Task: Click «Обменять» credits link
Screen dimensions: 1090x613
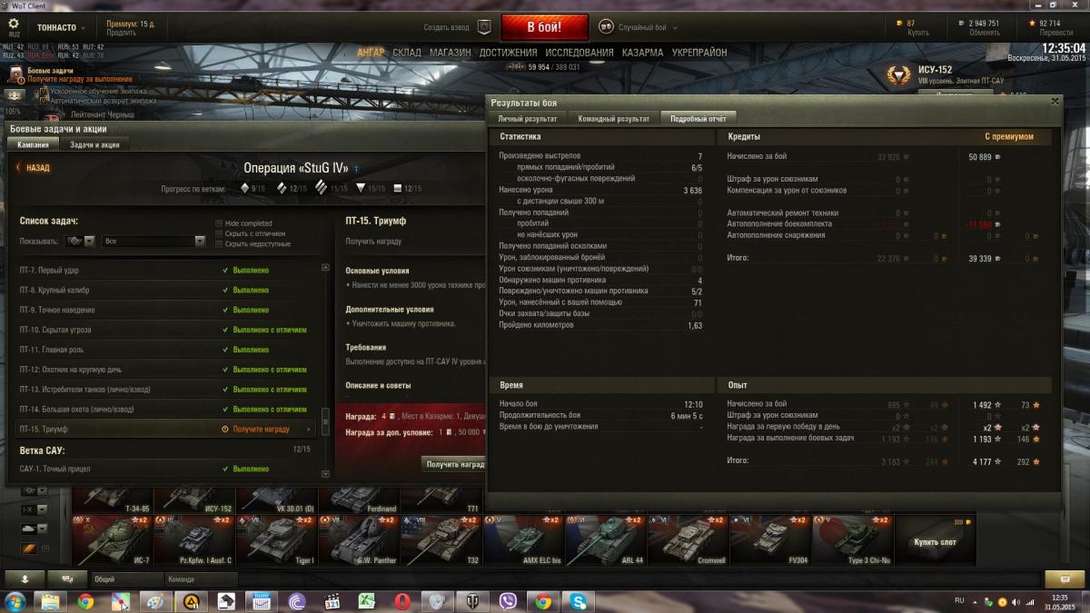Action: [x=985, y=33]
